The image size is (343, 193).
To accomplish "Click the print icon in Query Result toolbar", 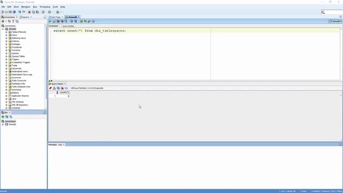I will 54,88.
